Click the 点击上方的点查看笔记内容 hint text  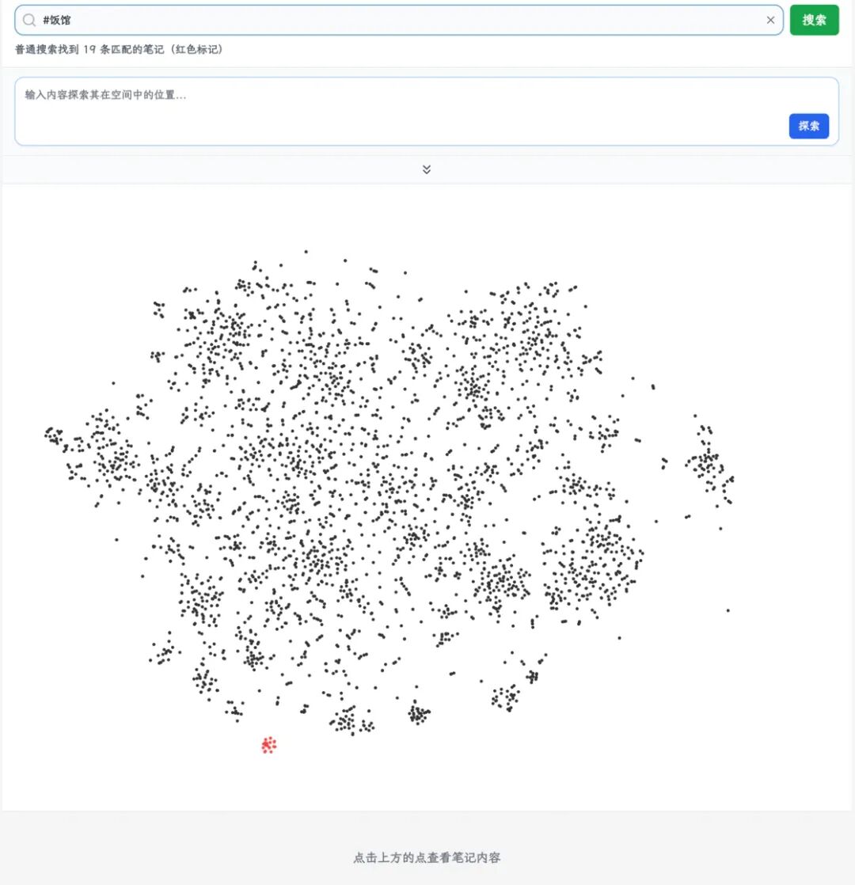427,857
